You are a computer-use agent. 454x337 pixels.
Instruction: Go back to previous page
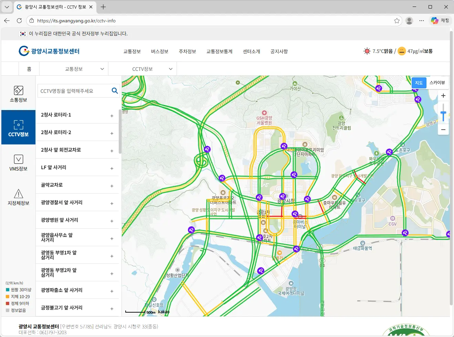[x=7, y=21]
